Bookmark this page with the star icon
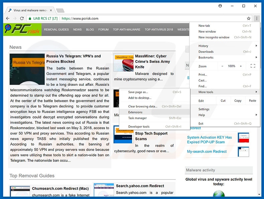264x199 pixels. [x=249, y=19]
